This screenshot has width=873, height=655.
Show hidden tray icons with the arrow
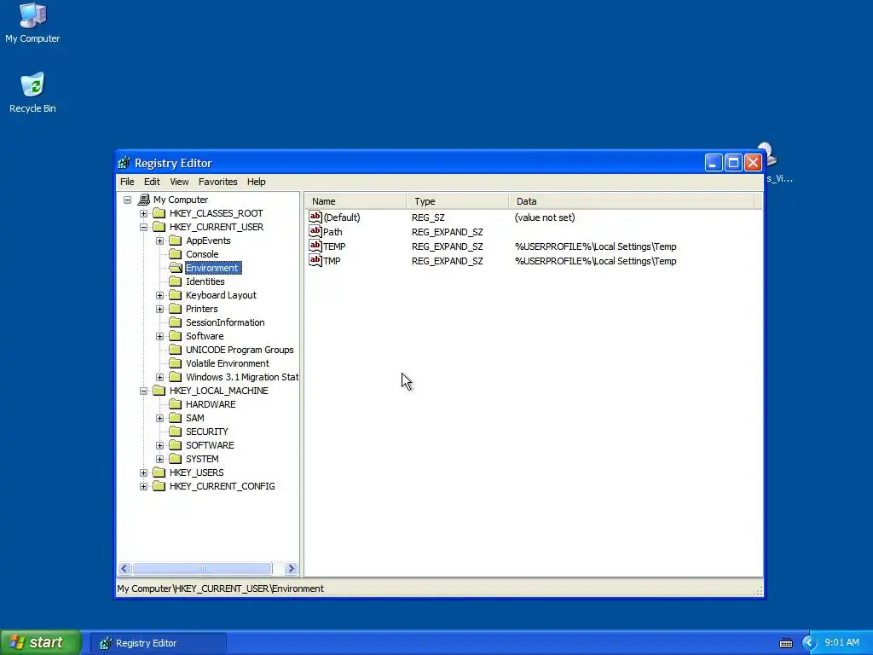point(809,643)
